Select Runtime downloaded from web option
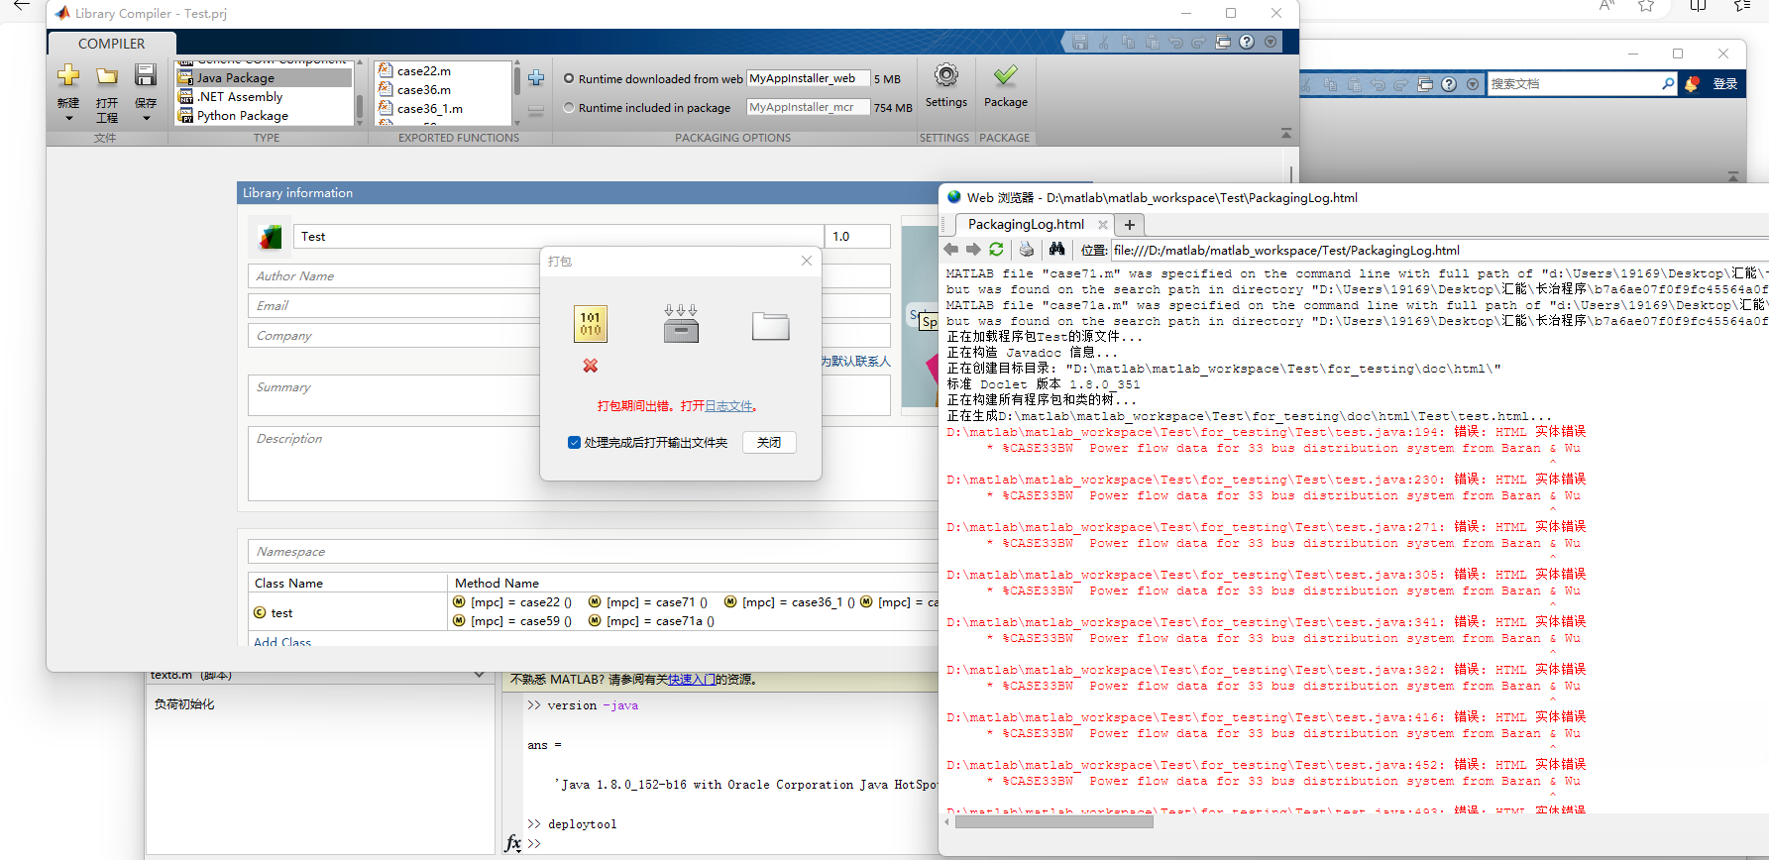This screenshot has width=1769, height=860. [569, 78]
